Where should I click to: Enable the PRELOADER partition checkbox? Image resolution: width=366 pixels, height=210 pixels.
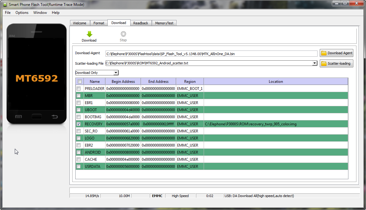tap(79, 88)
